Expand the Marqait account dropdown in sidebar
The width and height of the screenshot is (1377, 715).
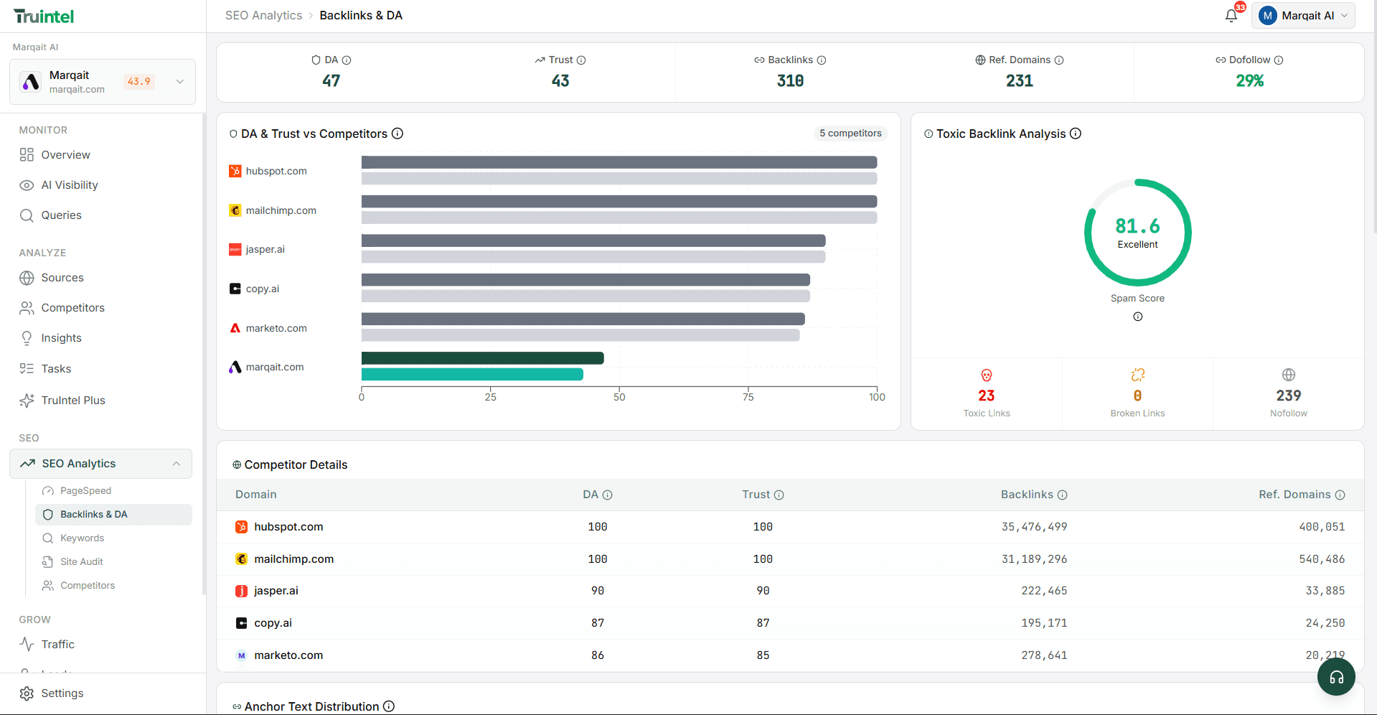pyautogui.click(x=179, y=82)
